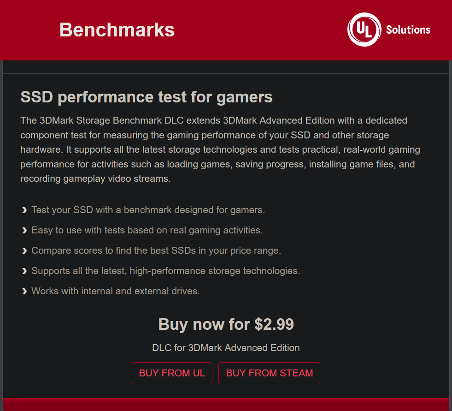Click the Solutions text beside the UL logo
Screen dimensions: 452x411
[x=408, y=30]
